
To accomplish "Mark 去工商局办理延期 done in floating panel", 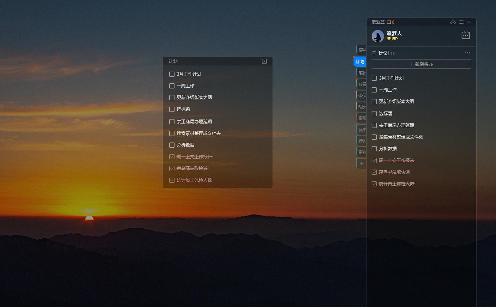I will coord(172,122).
